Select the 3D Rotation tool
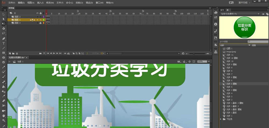Viewport: 269px width, 128px height. click(3, 28)
